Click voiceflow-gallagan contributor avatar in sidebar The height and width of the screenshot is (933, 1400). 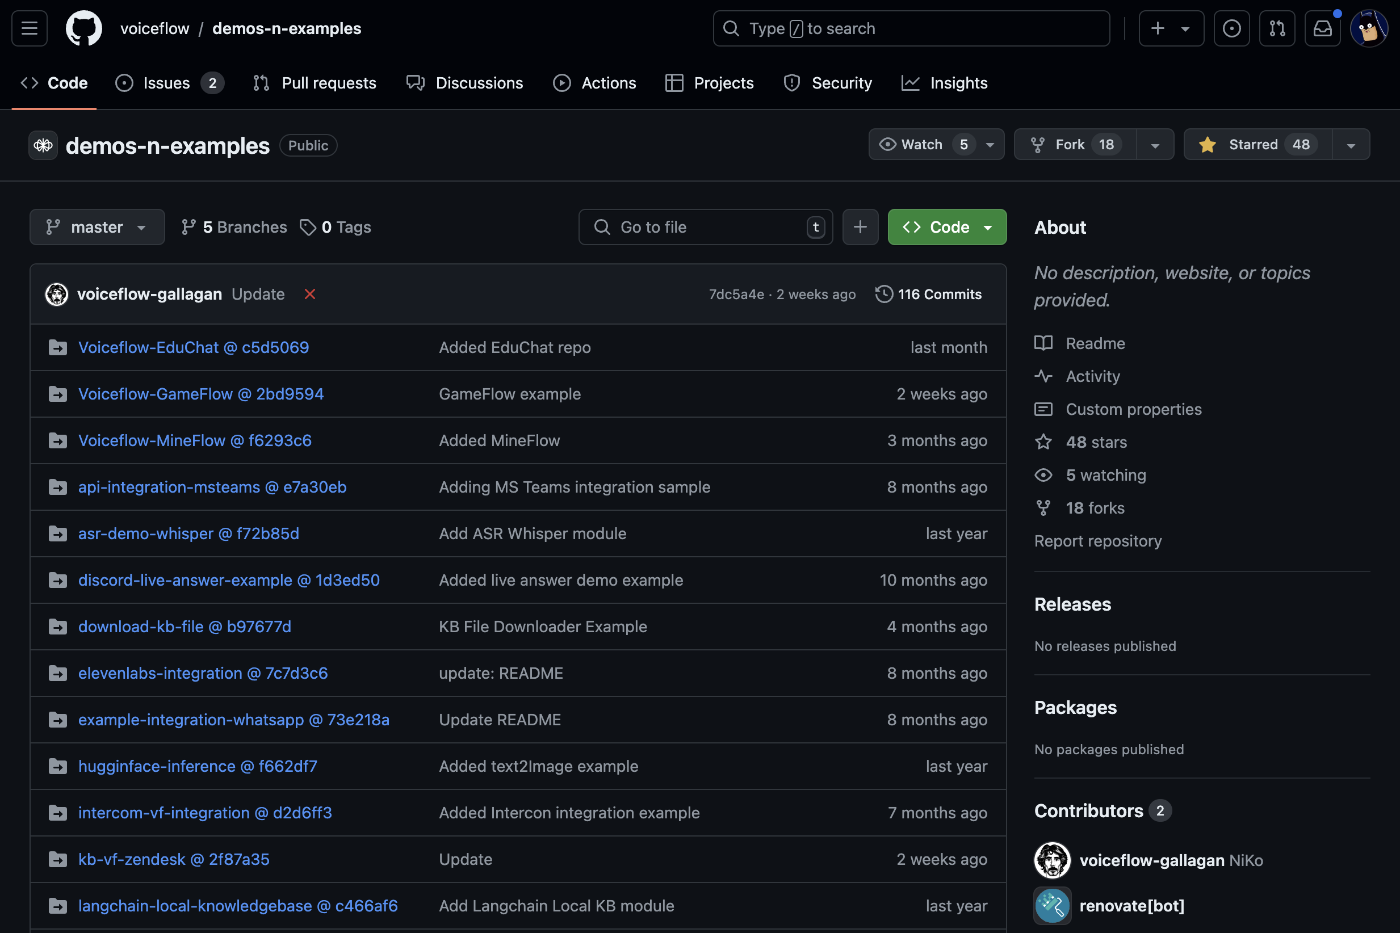pos(1053,860)
